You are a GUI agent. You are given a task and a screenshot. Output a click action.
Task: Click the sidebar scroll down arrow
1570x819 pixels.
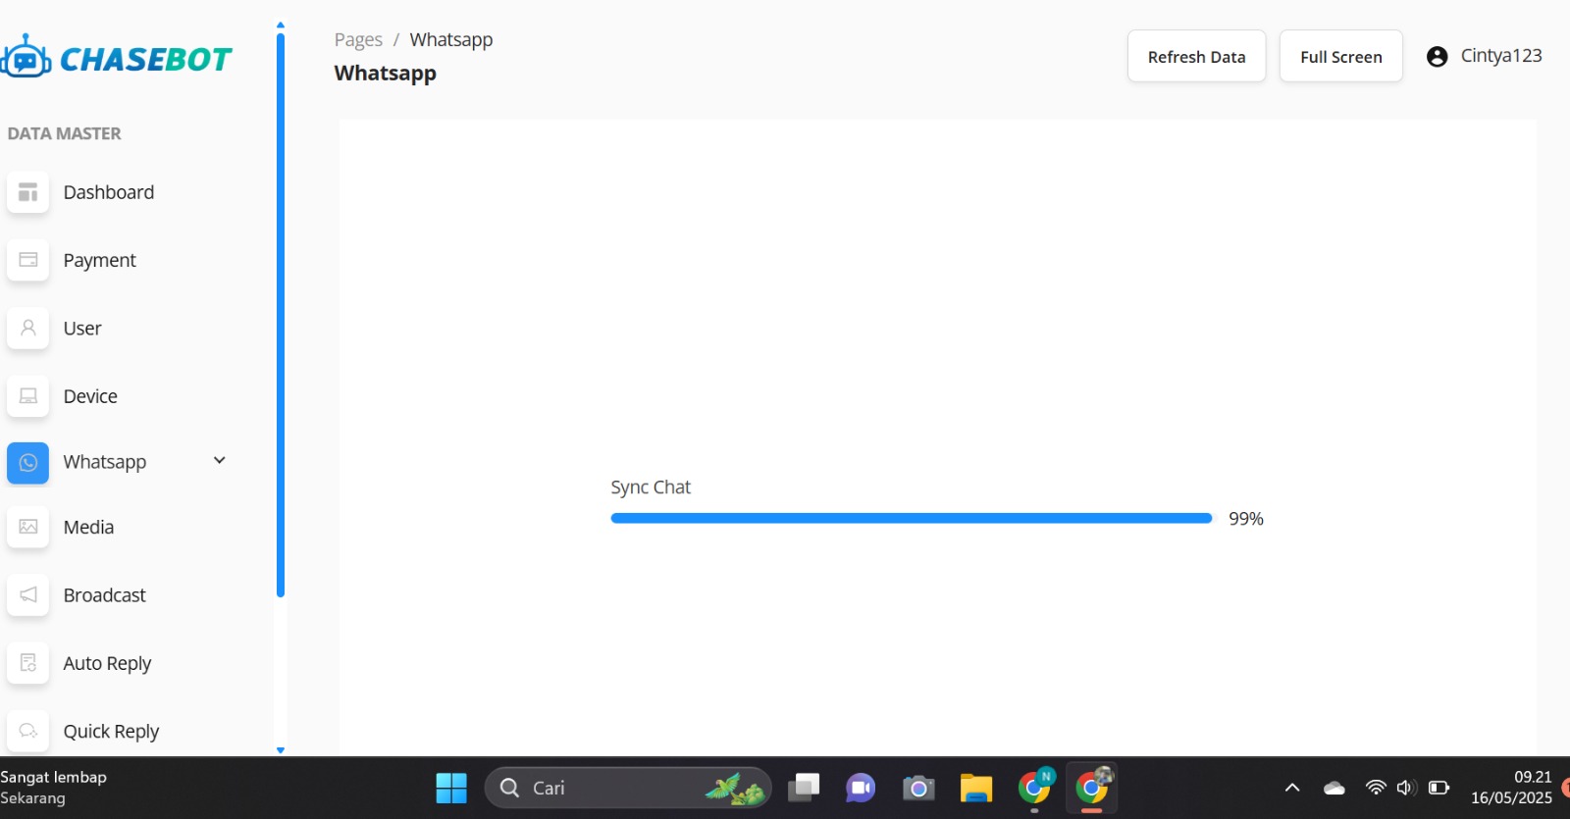(281, 750)
